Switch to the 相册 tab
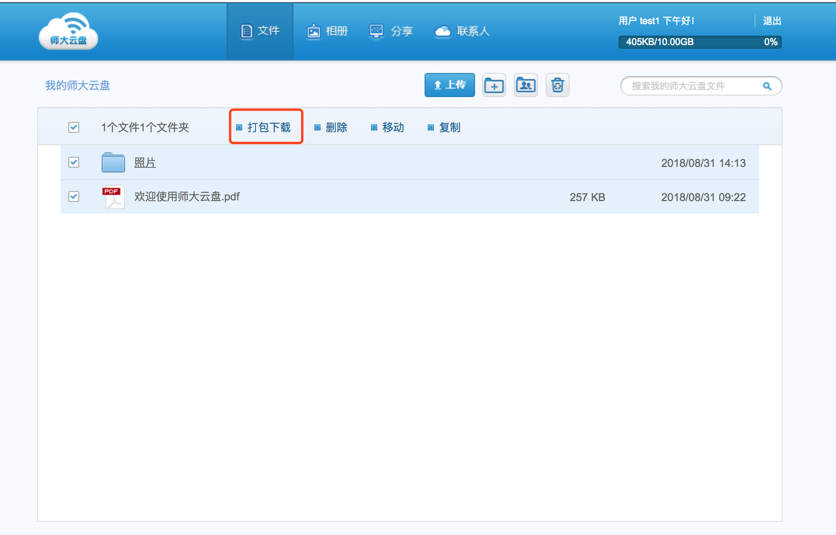This screenshot has width=836, height=535. coord(327,31)
